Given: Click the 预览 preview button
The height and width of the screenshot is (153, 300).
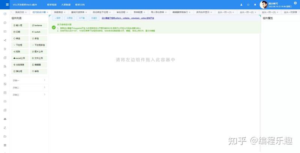Looking at the screenshot, I should (70, 18).
